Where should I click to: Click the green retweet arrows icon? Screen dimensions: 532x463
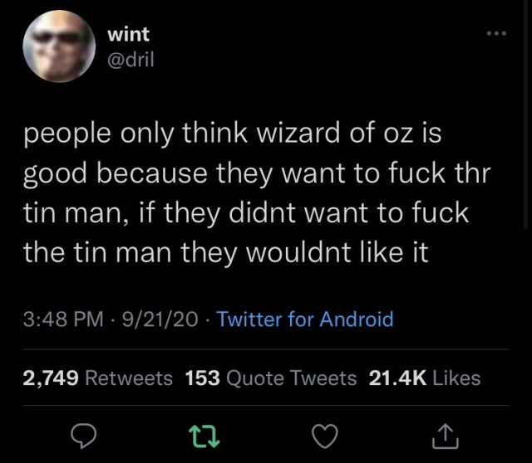(x=204, y=436)
